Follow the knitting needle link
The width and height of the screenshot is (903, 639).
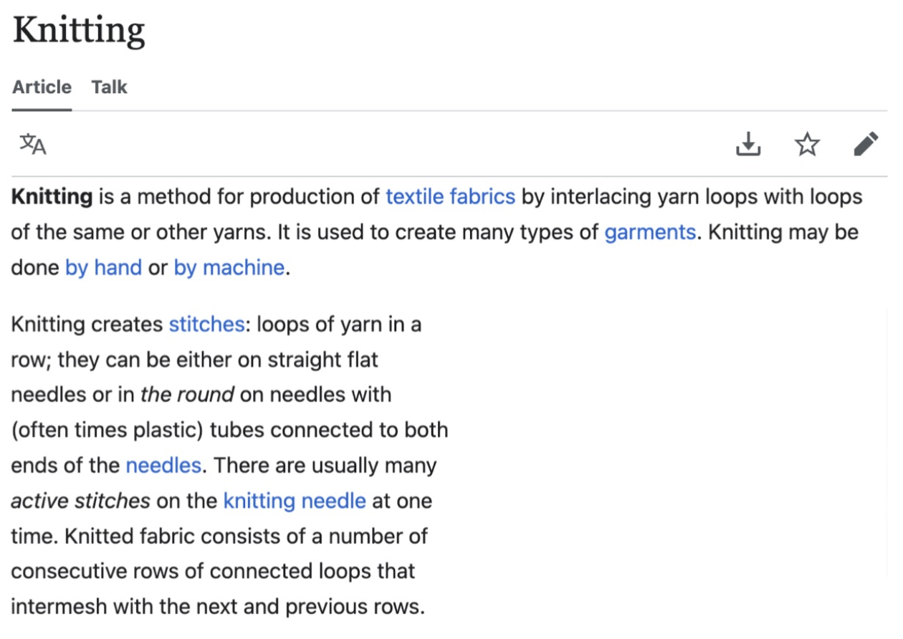click(295, 500)
